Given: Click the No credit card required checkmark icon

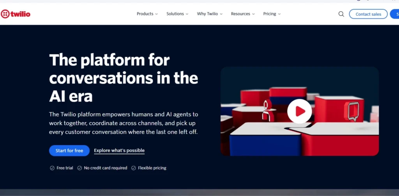Looking at the screenshot, I should coord(79,168).
